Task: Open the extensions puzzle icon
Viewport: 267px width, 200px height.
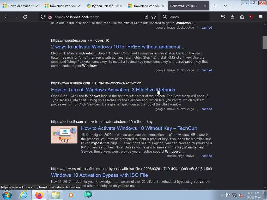Action: point(242,17)
